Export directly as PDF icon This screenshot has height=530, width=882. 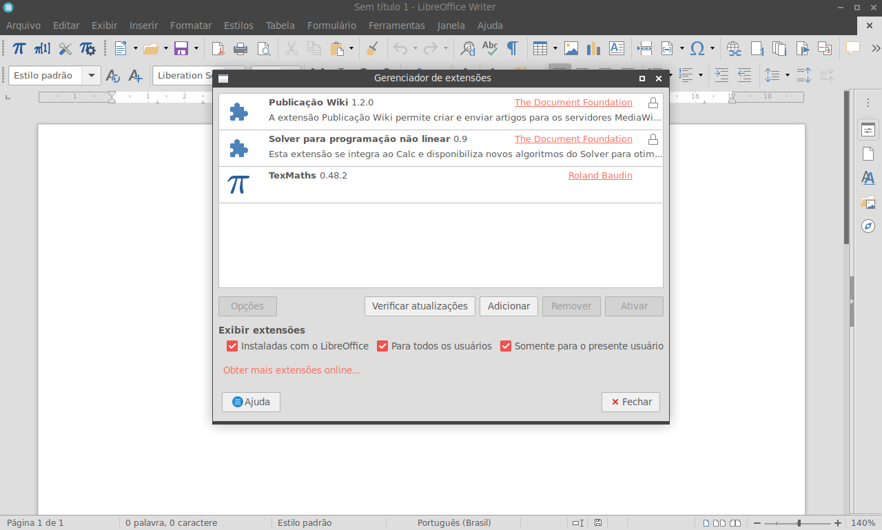[218, 48]
